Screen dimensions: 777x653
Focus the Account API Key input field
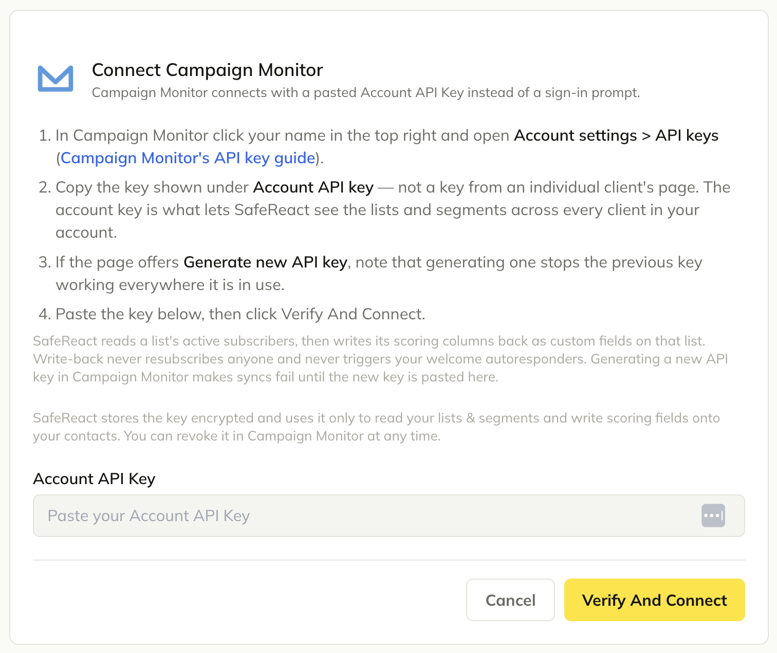388,515
